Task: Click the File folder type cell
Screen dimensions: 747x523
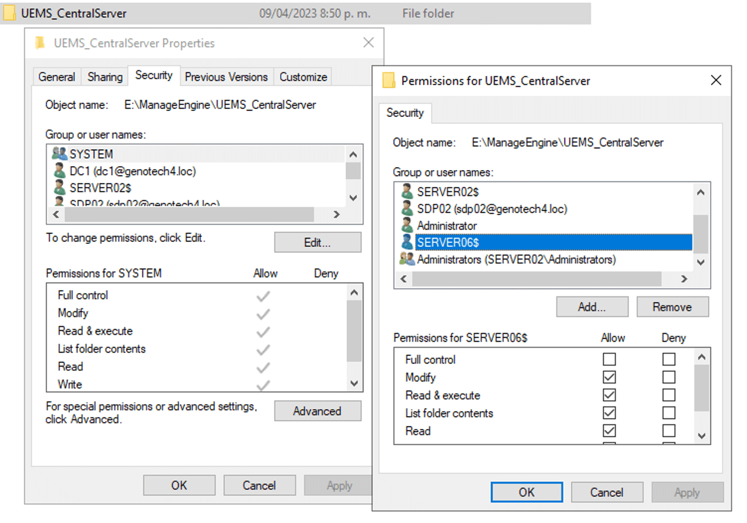Action: (428, 13)
